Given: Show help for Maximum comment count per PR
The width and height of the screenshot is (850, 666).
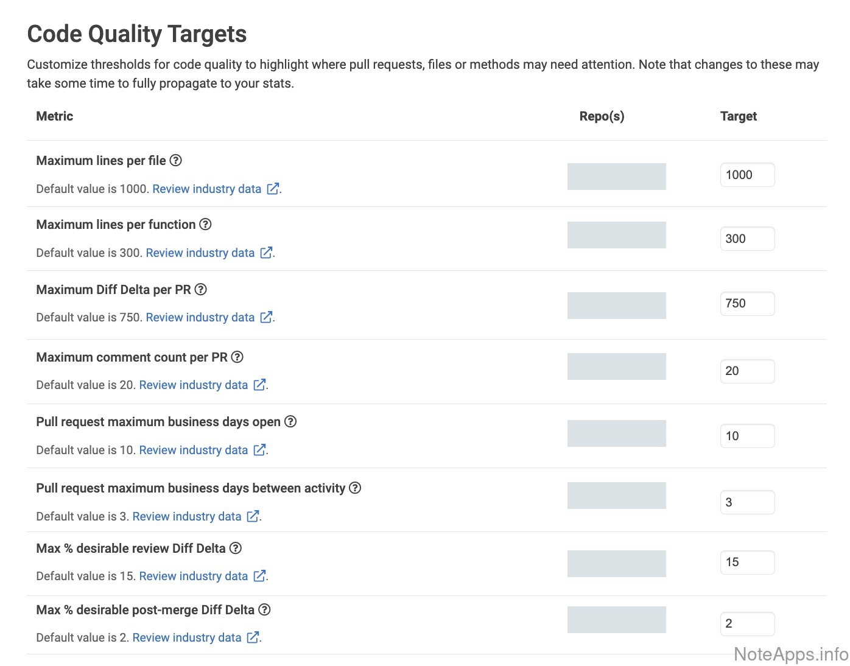Looking at the screenshot, I should click(x=237, y=357).
